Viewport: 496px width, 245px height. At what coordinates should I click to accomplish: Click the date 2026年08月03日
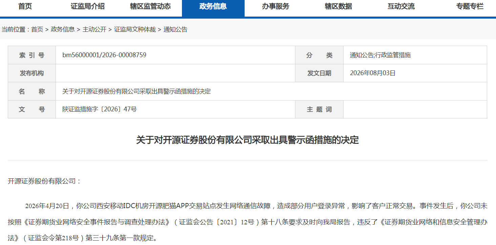pos(373,73)
